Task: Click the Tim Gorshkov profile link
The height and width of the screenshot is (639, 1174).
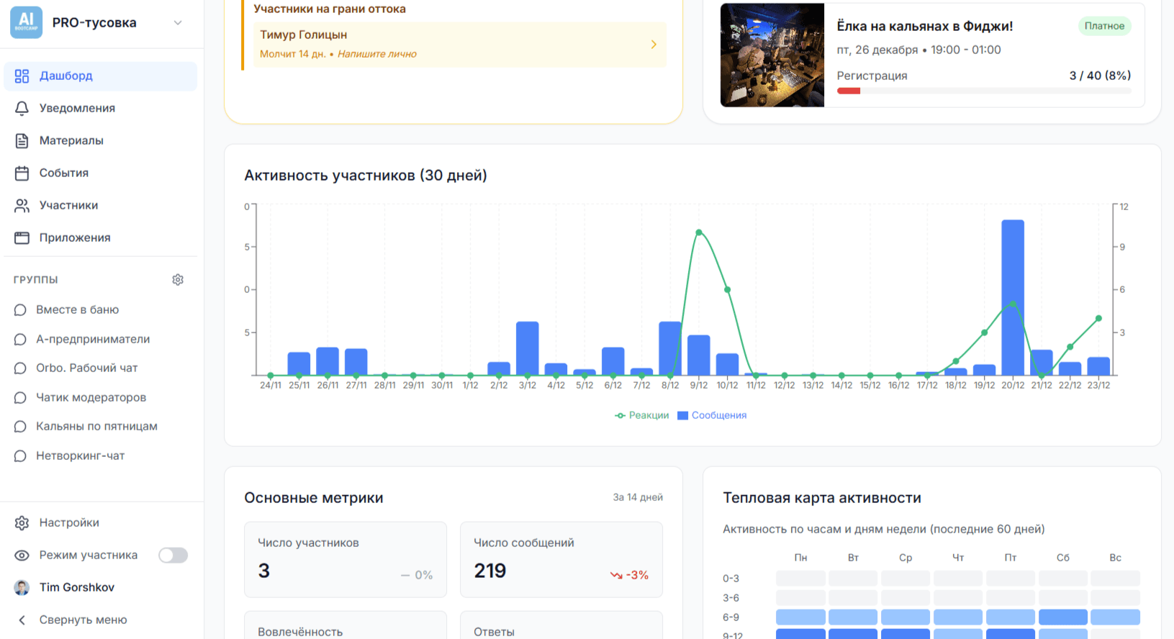Action: click(76, 588)
